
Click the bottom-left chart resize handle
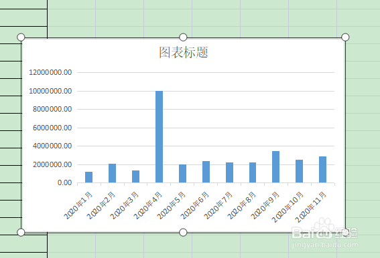pyautogui.click(x=21, y=233)
